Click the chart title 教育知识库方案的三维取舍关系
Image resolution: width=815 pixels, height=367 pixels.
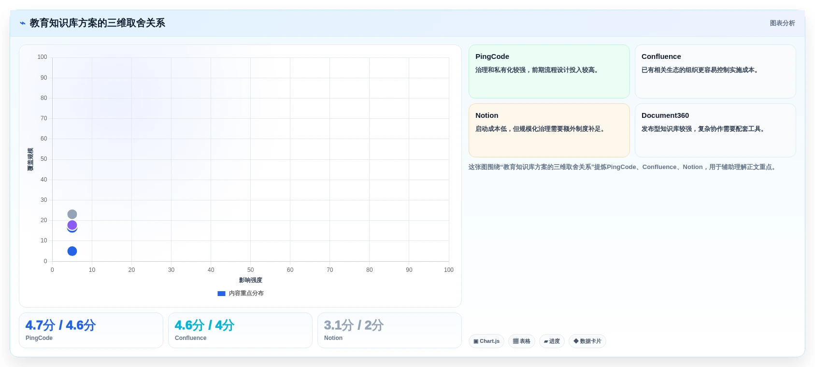(x=98, y=23)
